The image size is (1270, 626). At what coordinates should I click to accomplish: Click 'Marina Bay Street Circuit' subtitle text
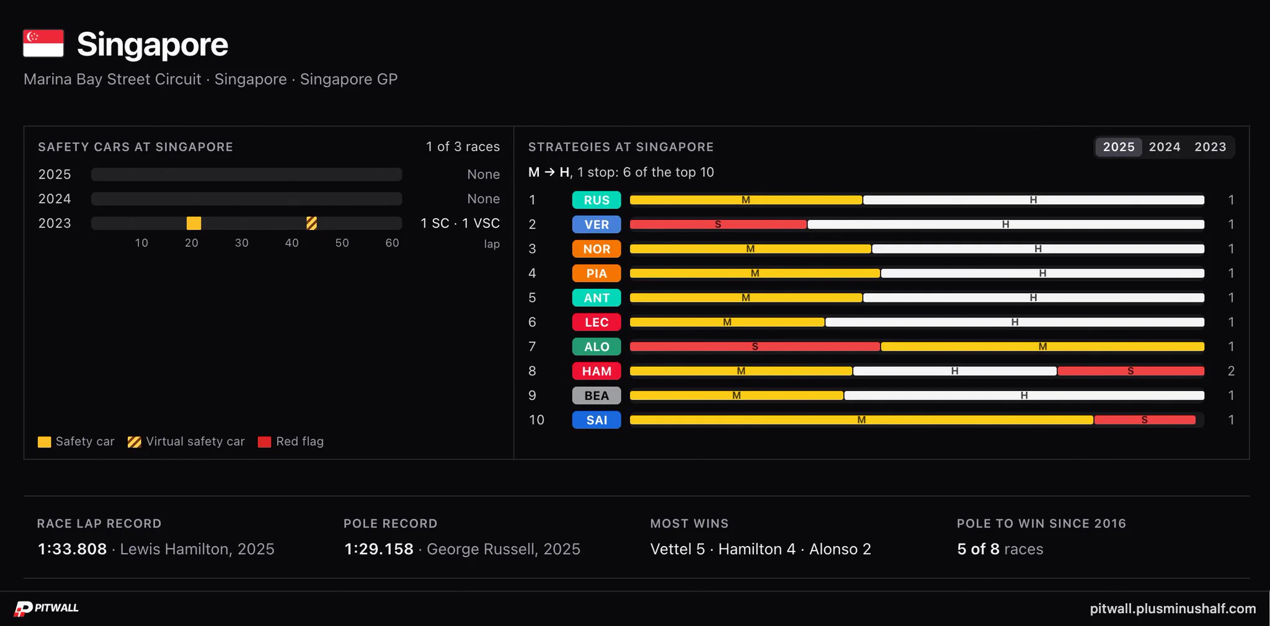coord(112,79)
